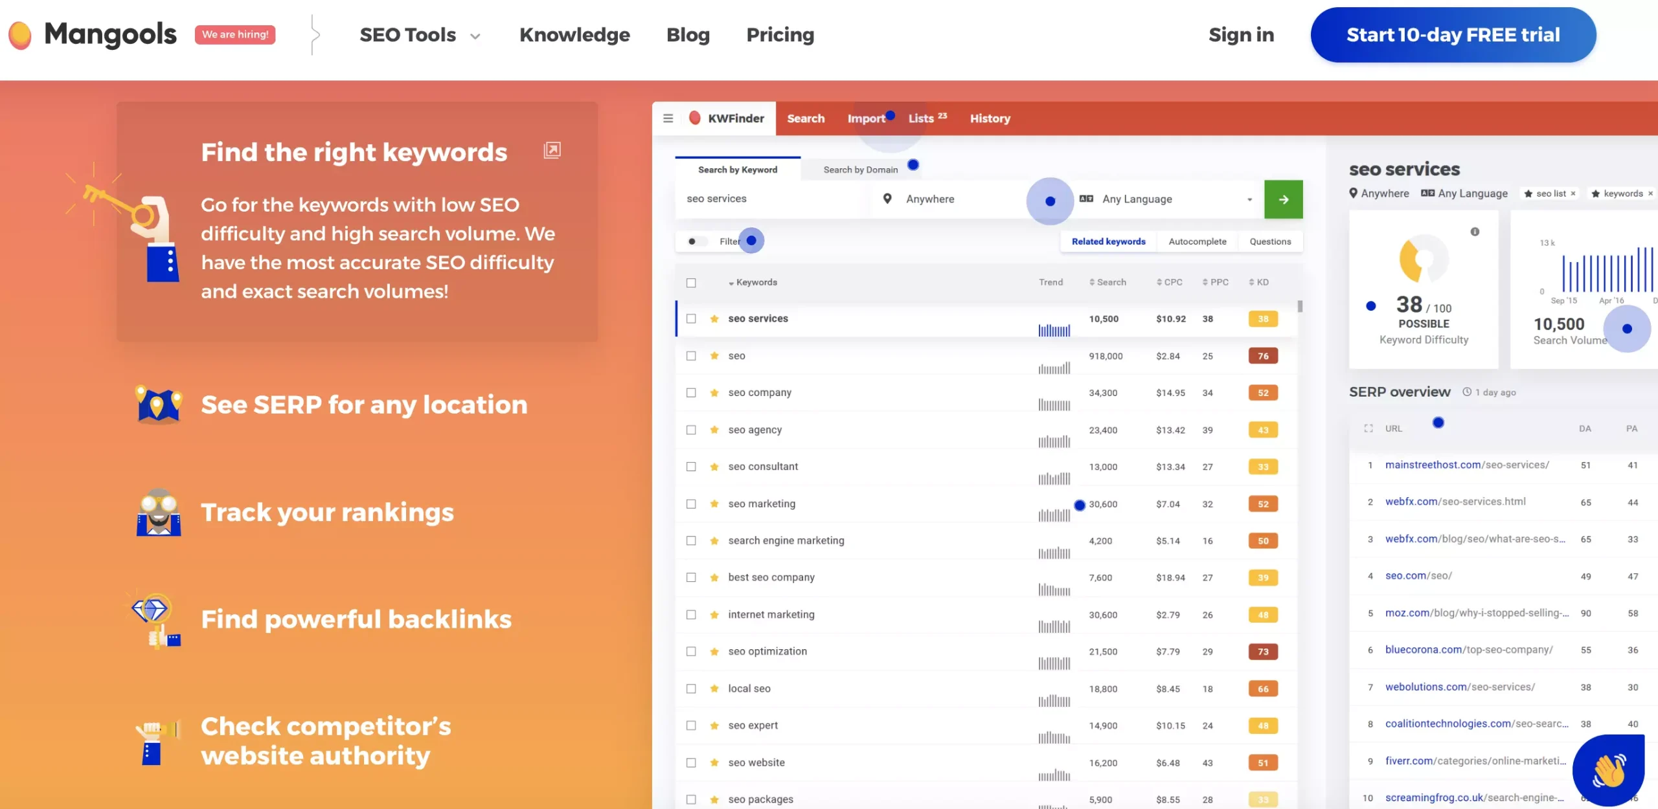Viewport: 1658px width, 809px height.
Task: Check the seo marketing row checkbox
Action: [x=691, y=504]
